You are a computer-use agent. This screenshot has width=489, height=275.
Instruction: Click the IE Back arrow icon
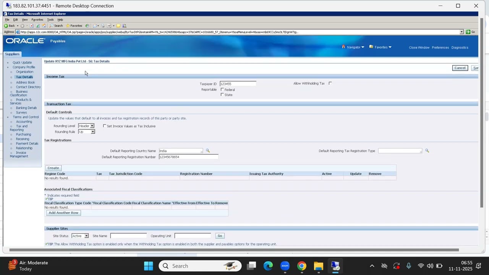point(6,26)
